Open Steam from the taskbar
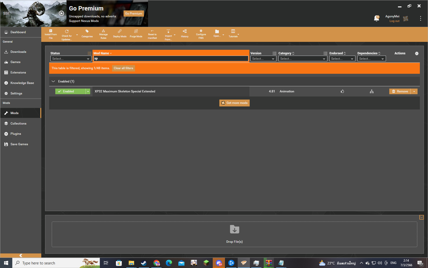This screenshot has height=268, width=428. [x=144, y=263]
